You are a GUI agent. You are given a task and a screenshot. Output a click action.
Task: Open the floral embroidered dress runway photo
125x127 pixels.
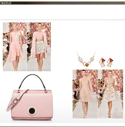pos(111,94)
